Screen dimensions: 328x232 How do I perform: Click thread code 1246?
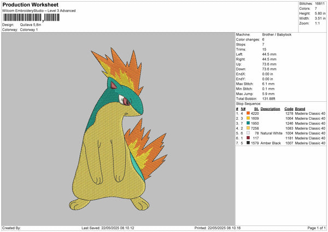pyautogui.click(x=289, y=124)
